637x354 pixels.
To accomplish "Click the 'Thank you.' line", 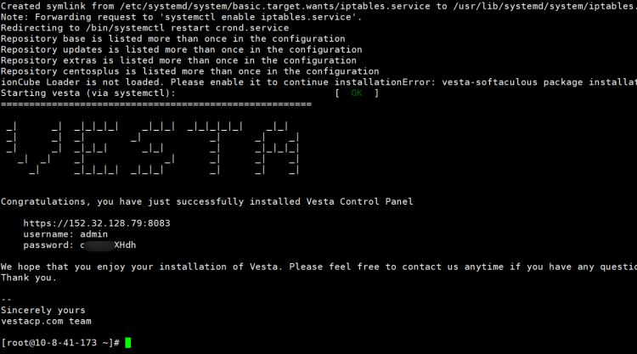I will tap(28, 278).
